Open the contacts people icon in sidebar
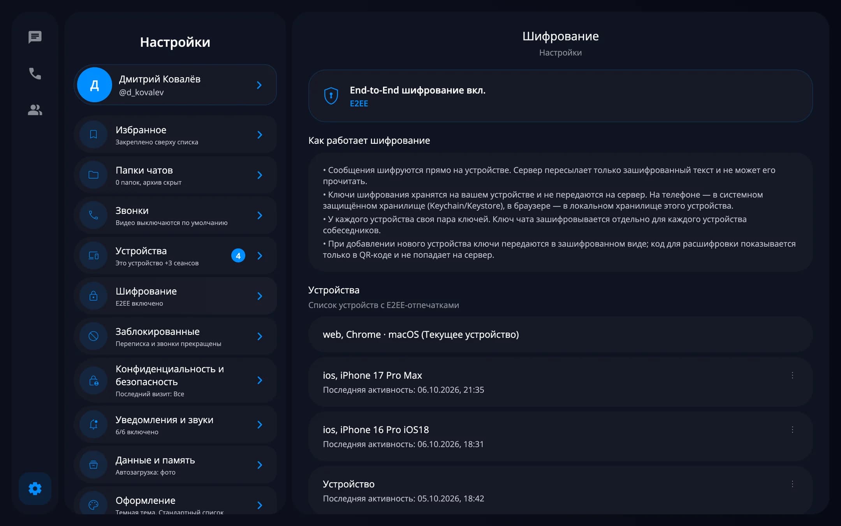 (35, 110)
